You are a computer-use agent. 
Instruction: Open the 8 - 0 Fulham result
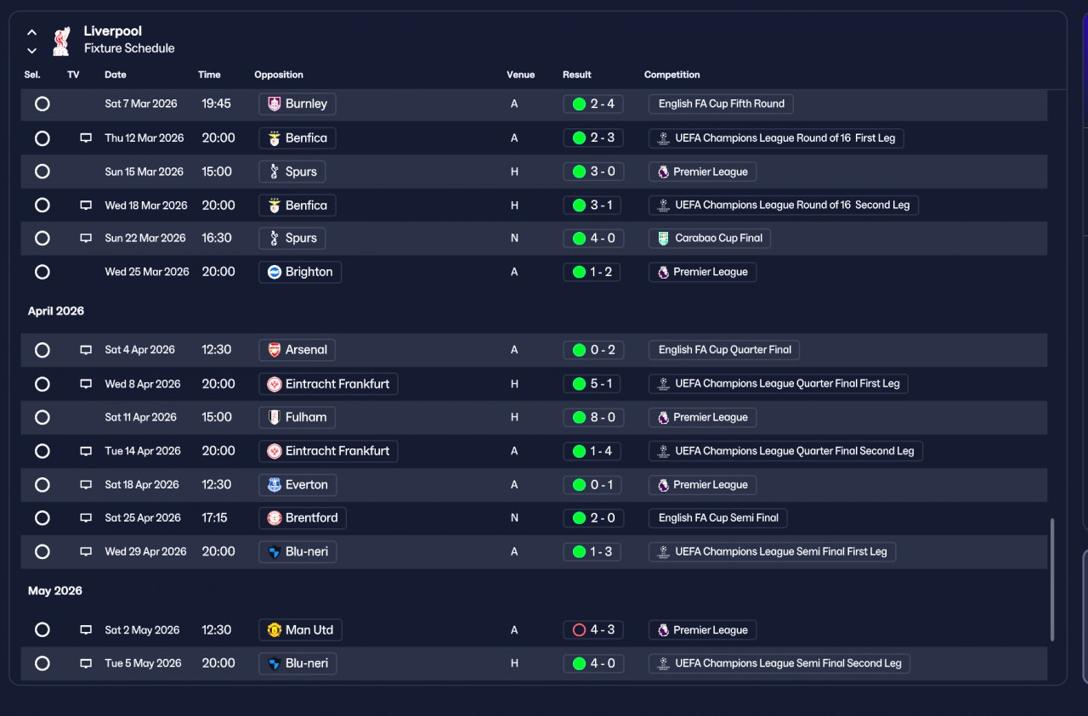click(x=593, y=417)
